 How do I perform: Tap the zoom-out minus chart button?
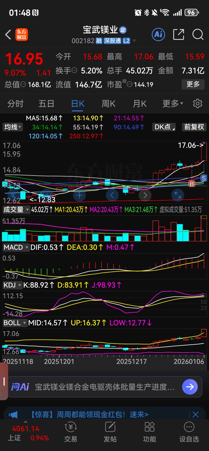pos(46,195)
